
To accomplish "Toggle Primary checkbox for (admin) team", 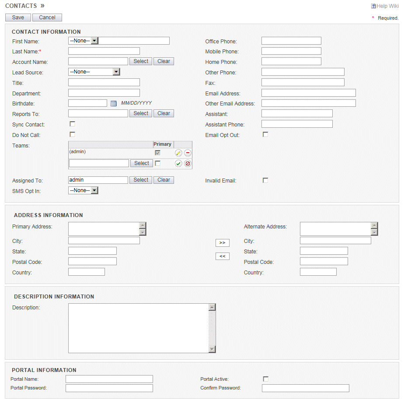I will pos(157,153).
